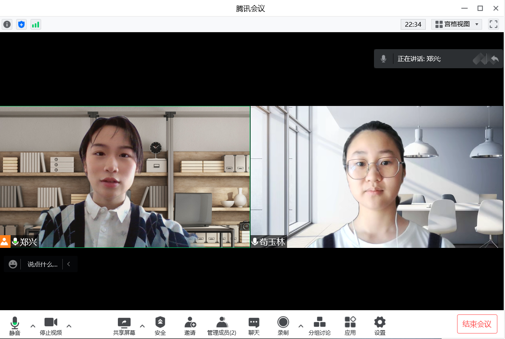Click the red 结束会议 button

[477, 324]
